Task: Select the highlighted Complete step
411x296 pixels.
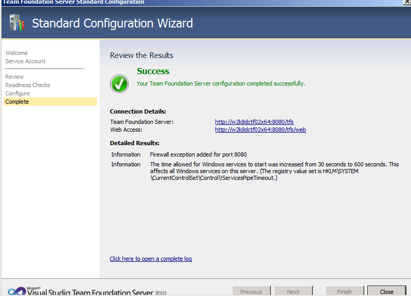Action: point(50,102)
